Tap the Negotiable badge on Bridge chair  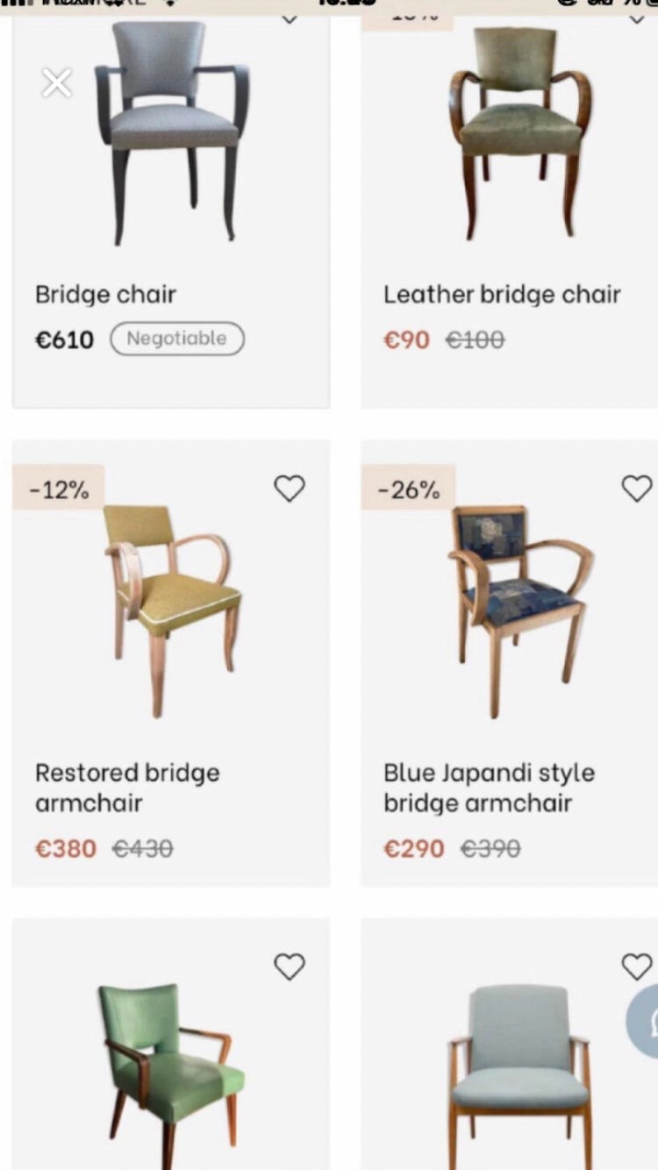click(177, 339)
